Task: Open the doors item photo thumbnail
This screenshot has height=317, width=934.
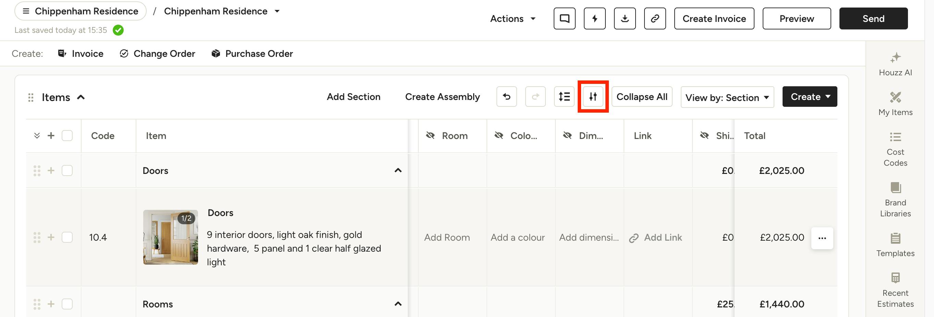Action: [x=170, y=237]
